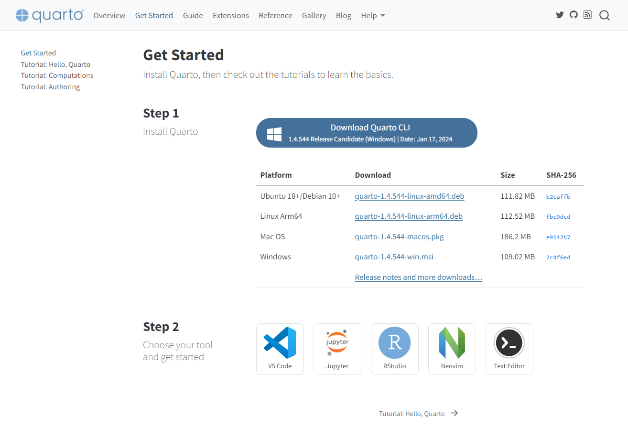Image resolution: width=628 pixels, height=427 pixels.
Task: Open the Overview nav item
Action: click(109, 15)
